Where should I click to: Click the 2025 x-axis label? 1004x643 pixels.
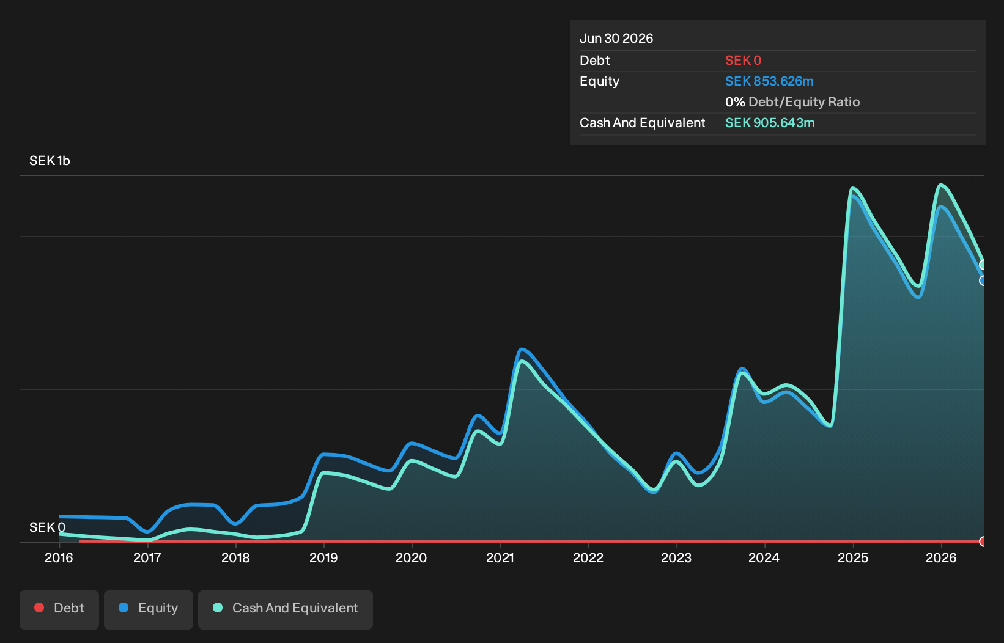[x=853, y=557]
